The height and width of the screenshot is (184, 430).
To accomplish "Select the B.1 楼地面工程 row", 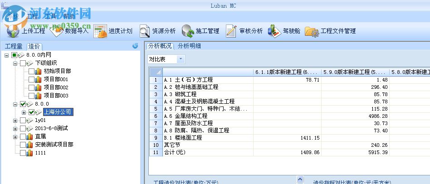I will pyautogui.click(x=208, y=138).
